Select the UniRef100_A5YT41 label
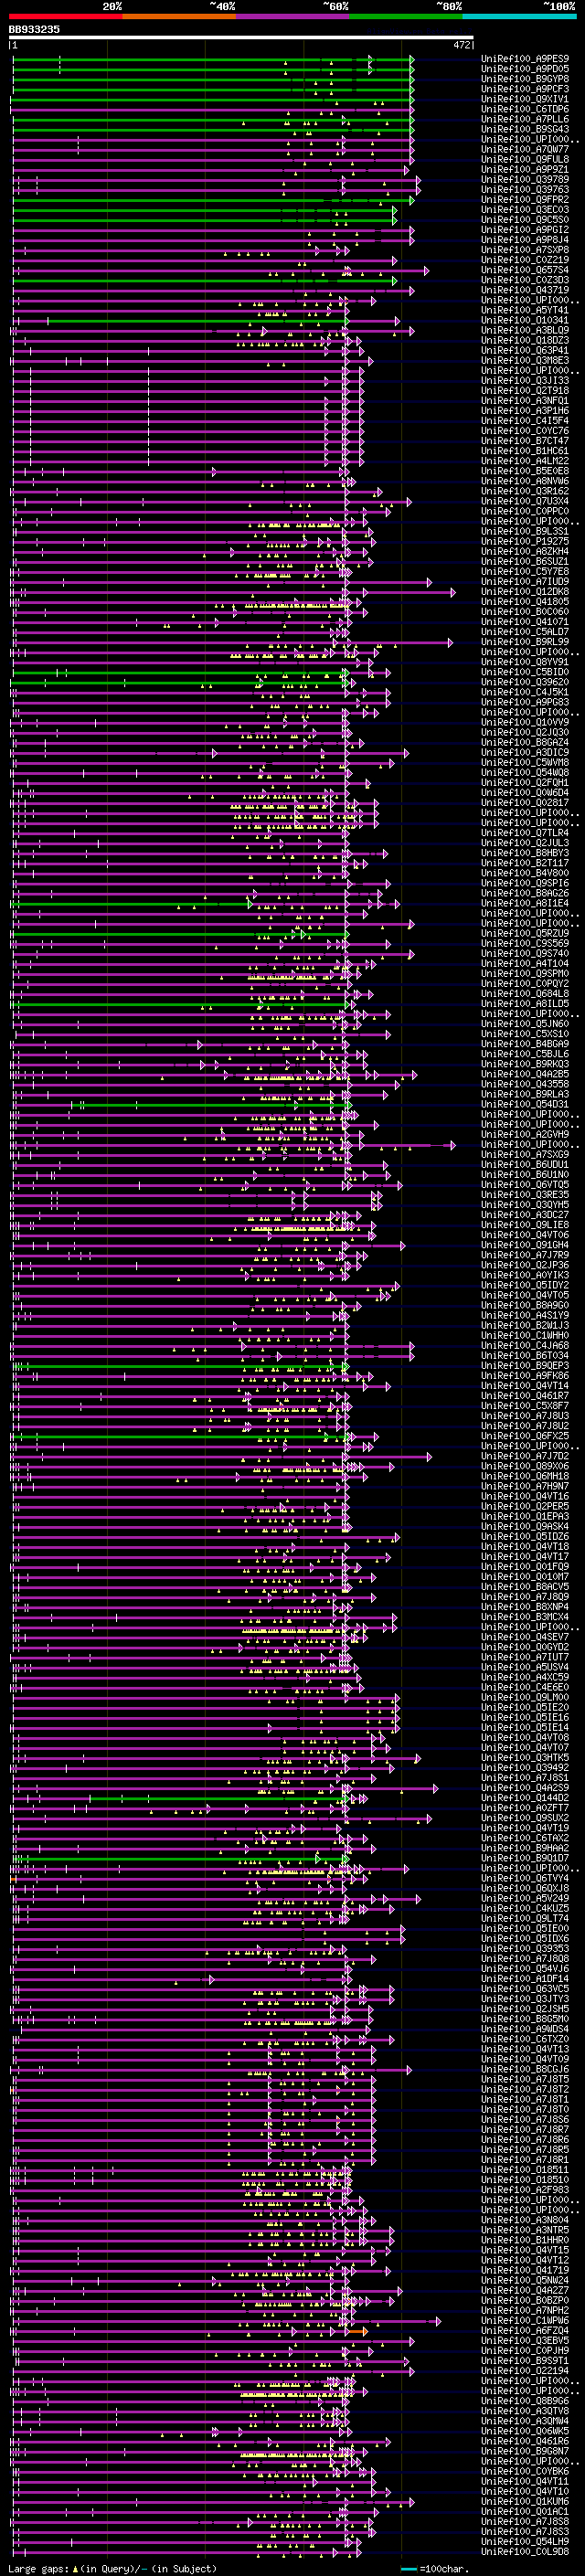The height and width of the screenshot is (2576, 585). 525,310
